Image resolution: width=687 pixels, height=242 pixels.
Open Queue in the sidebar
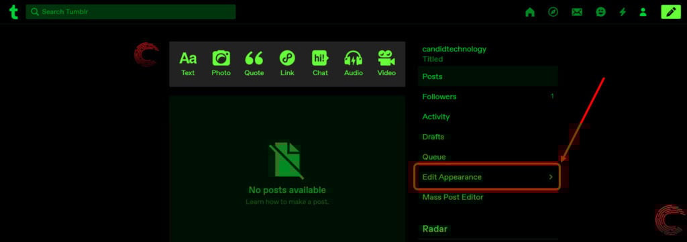(488, 157)
